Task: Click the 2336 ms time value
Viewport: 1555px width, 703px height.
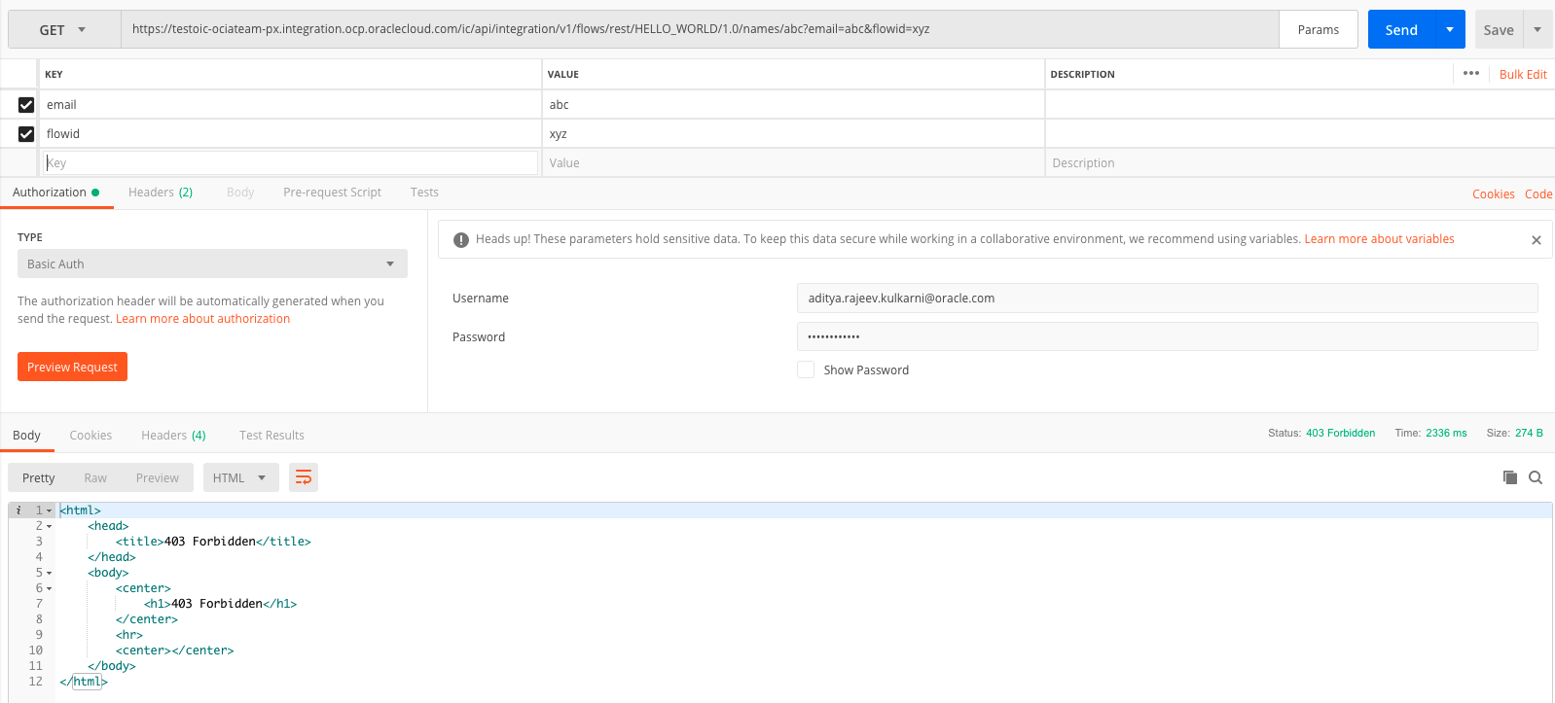Action: (x=1446, y=434)
